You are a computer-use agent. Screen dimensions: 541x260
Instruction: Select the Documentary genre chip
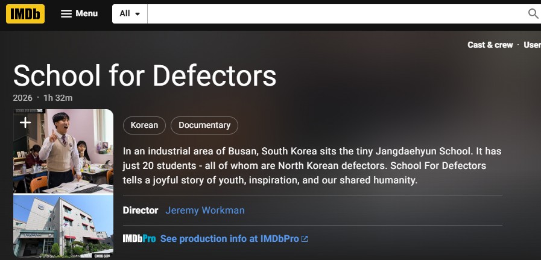tap(204, 125)
